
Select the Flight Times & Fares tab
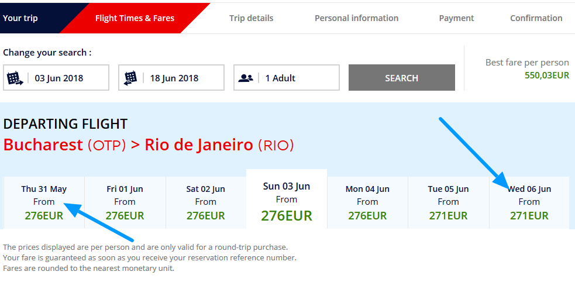pyautogui.click(x=135, y=18)
